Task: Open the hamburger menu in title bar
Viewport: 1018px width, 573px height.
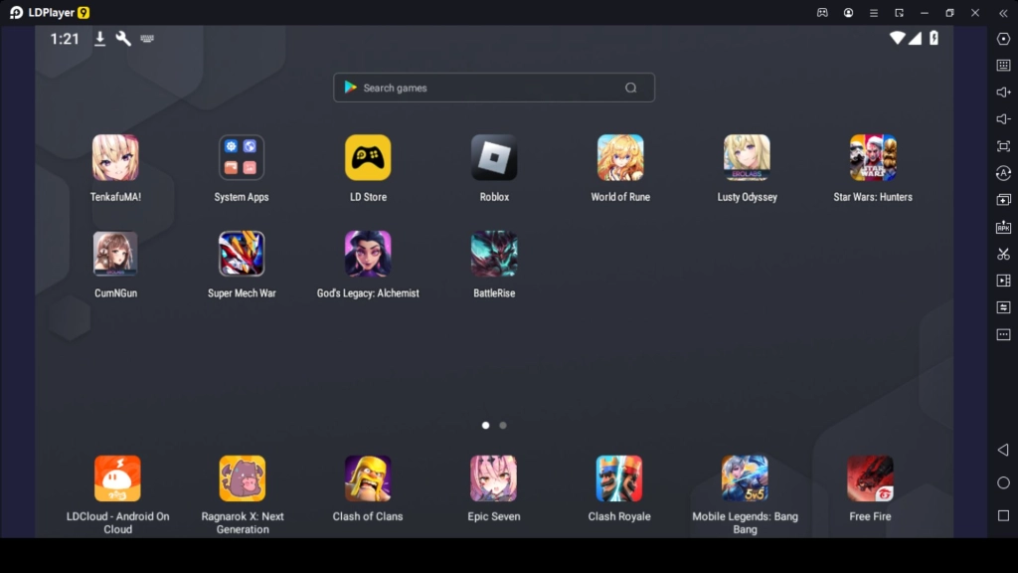Action: coord(874,13)
